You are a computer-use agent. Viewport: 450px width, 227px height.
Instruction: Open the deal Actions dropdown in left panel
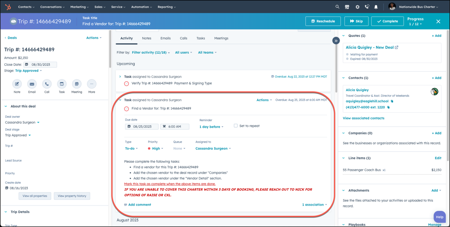94,38
